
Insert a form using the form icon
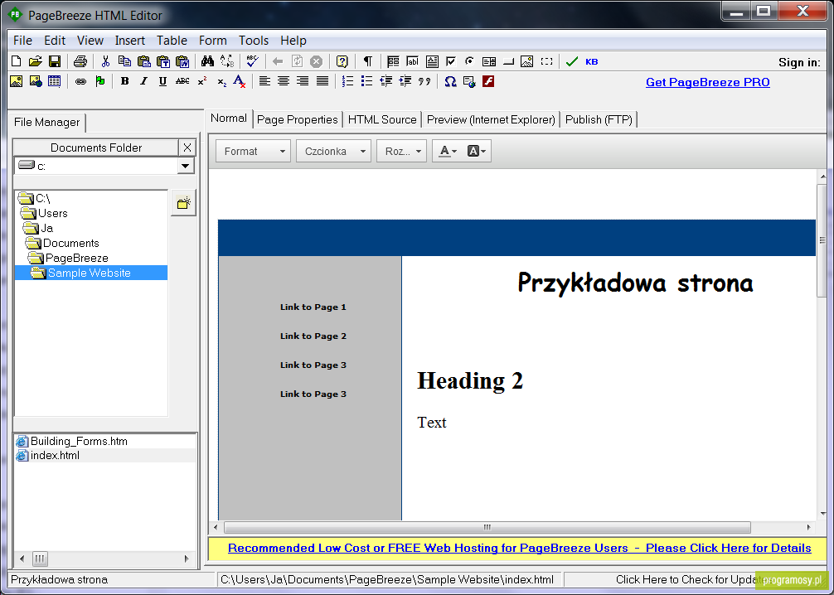point(393,61)
